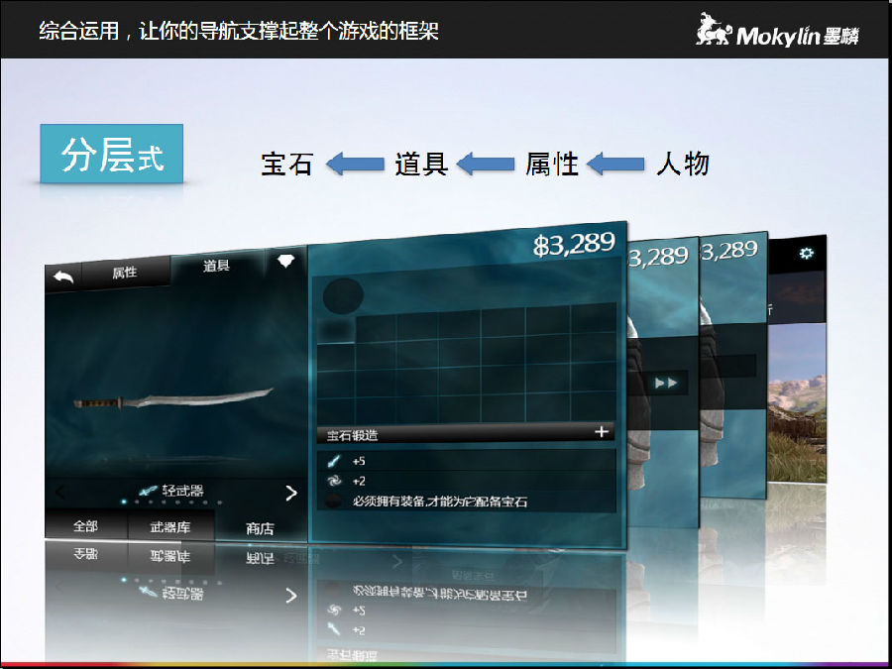Select the 全部 filter tab
This screenshot has width=892, height=669.
coord(85,527)
